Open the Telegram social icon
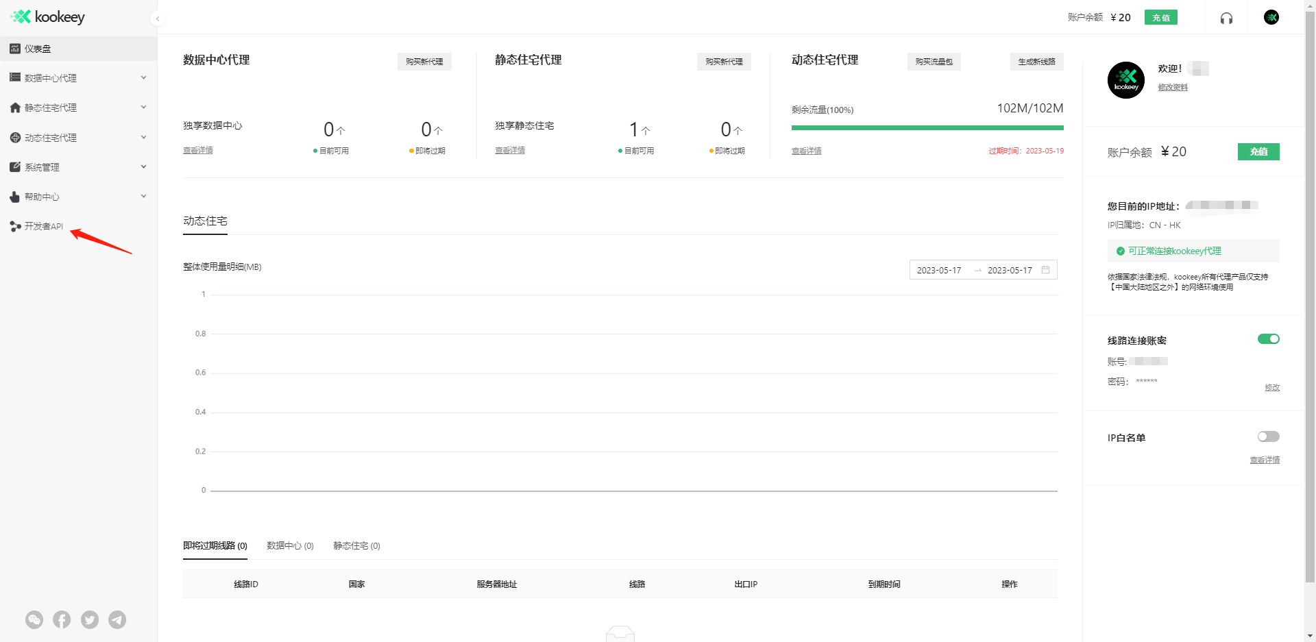 (117, 619)
